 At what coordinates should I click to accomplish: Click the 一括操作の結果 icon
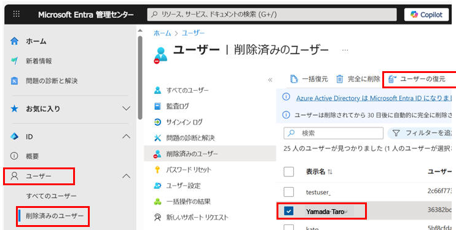(157, 202)
